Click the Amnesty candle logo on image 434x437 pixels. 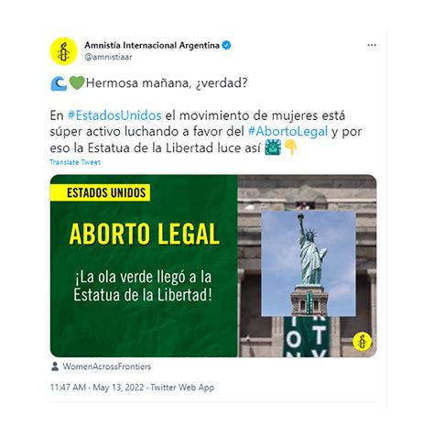coord(362,342)
